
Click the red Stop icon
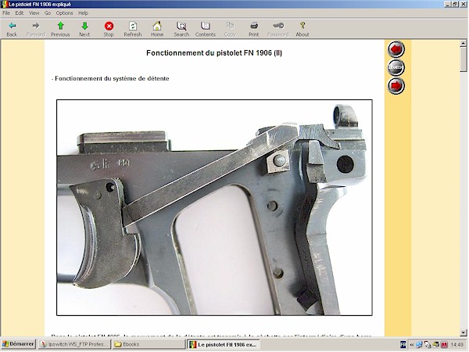click(109, 26)
